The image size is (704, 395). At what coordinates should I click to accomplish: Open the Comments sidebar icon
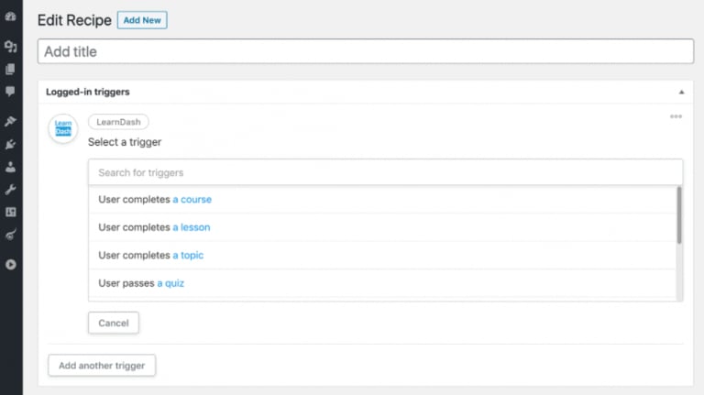(x=10, y=92)
